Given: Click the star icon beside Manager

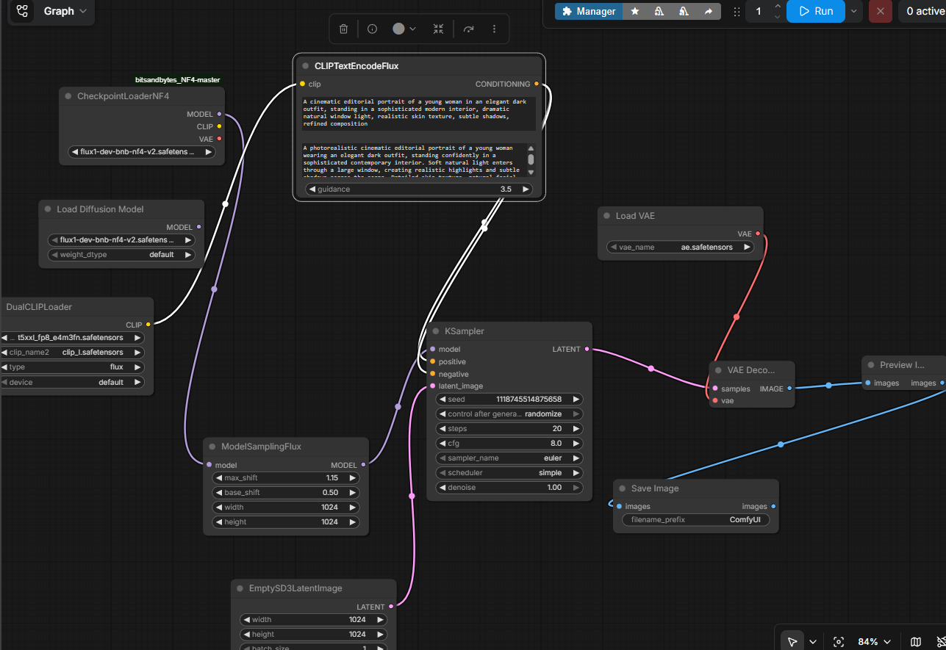Looking at the screenshot, I should [x=635, y=11].
